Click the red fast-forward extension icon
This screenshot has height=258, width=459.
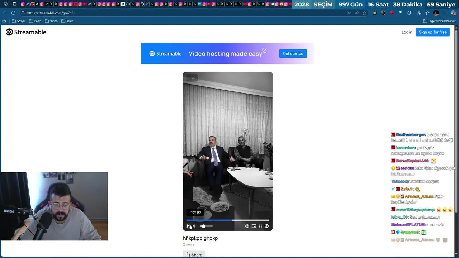[392, 13]
